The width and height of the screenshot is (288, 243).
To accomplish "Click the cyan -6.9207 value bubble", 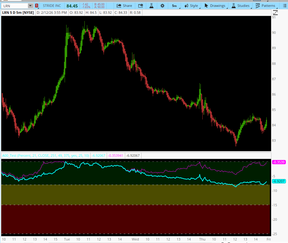I will click(278, 181).
